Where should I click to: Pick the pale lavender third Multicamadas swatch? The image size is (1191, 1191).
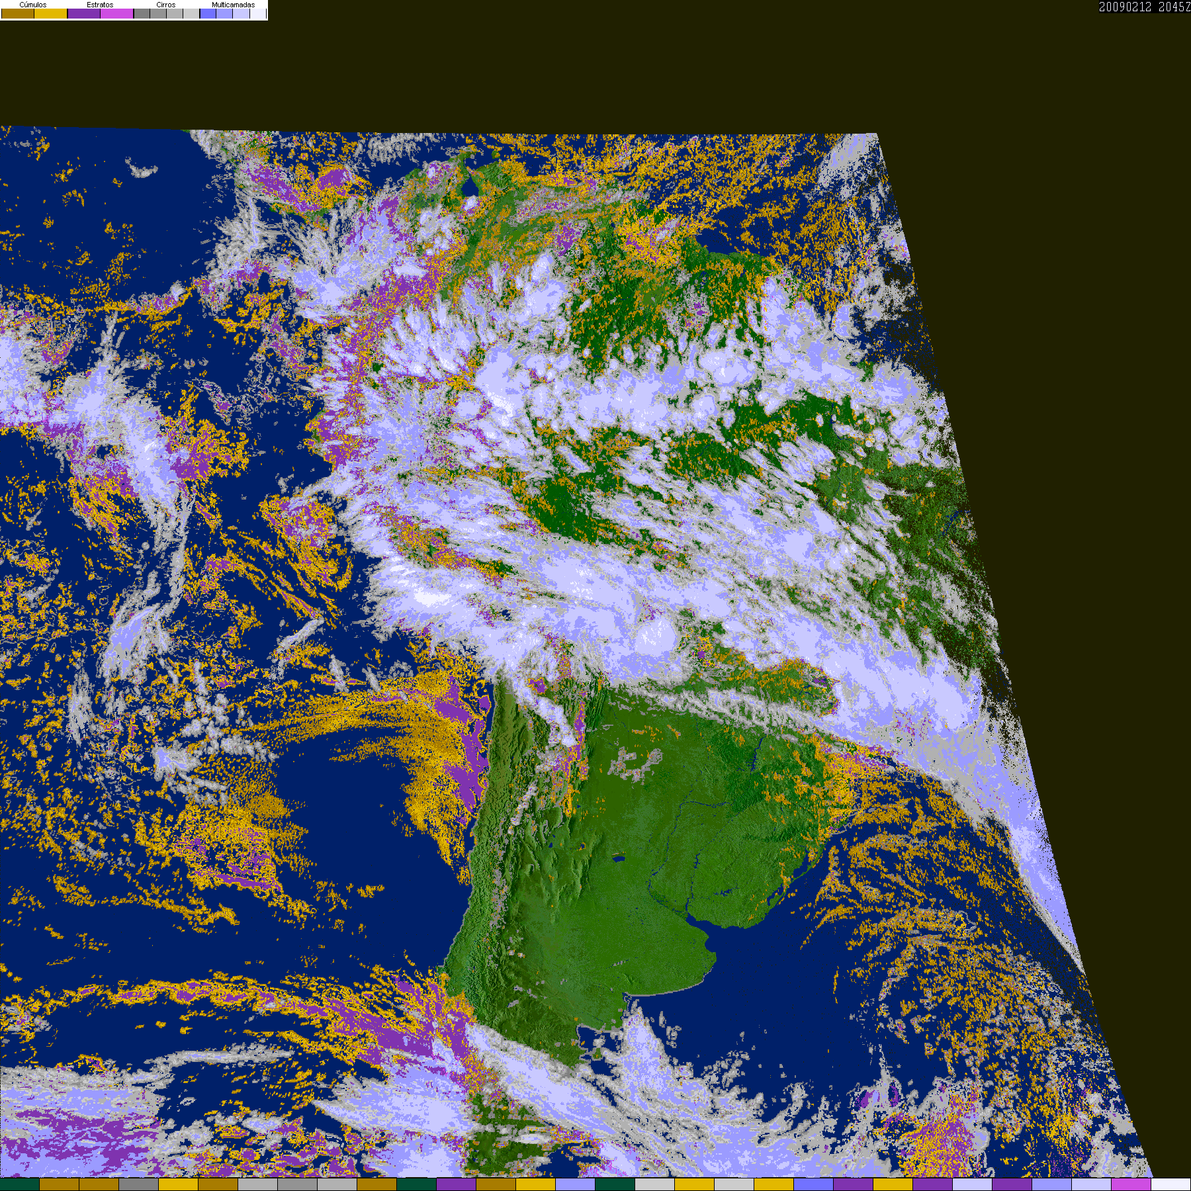[241, 13]
